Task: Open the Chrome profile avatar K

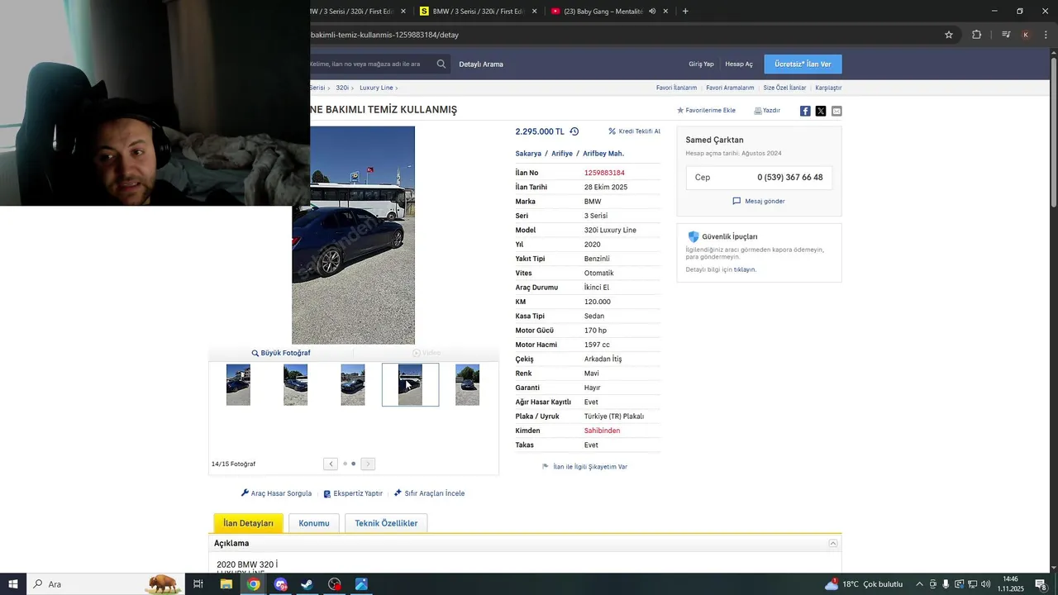Action: coord(1026,35)
